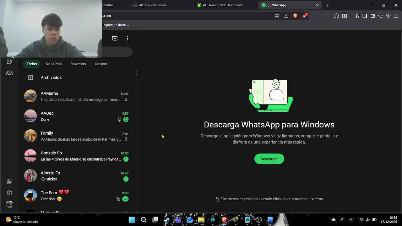
Task: Open the Archivados chats
Action: tap(78, 78)
